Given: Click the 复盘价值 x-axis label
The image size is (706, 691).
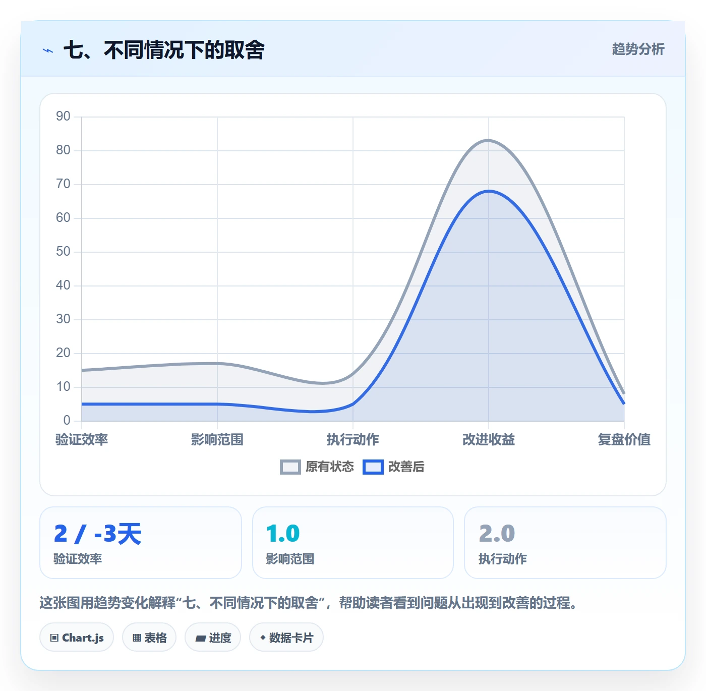Looking at the screenshot, I should pos(624,439).
